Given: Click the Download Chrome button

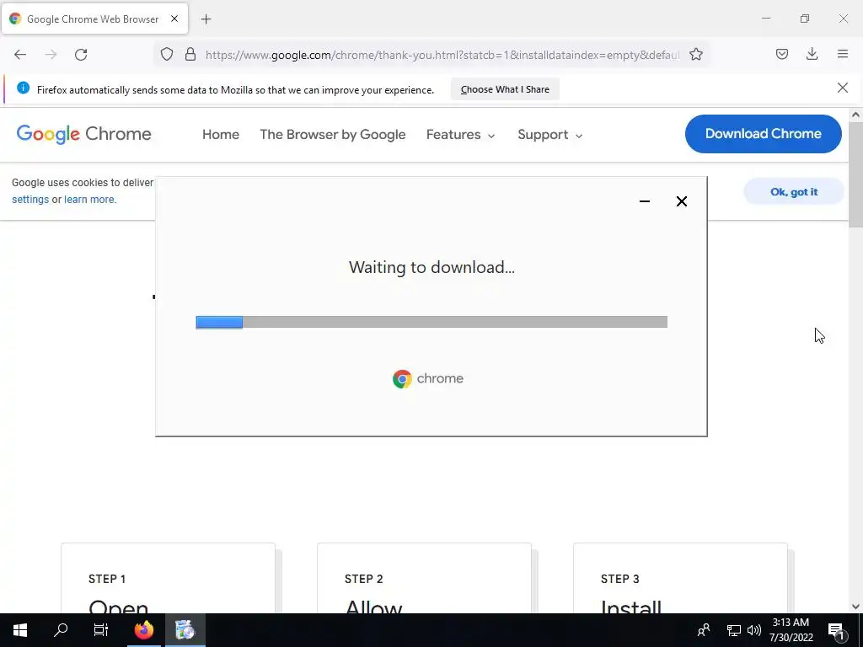Looking at the screenshot, I should [763, 134].
